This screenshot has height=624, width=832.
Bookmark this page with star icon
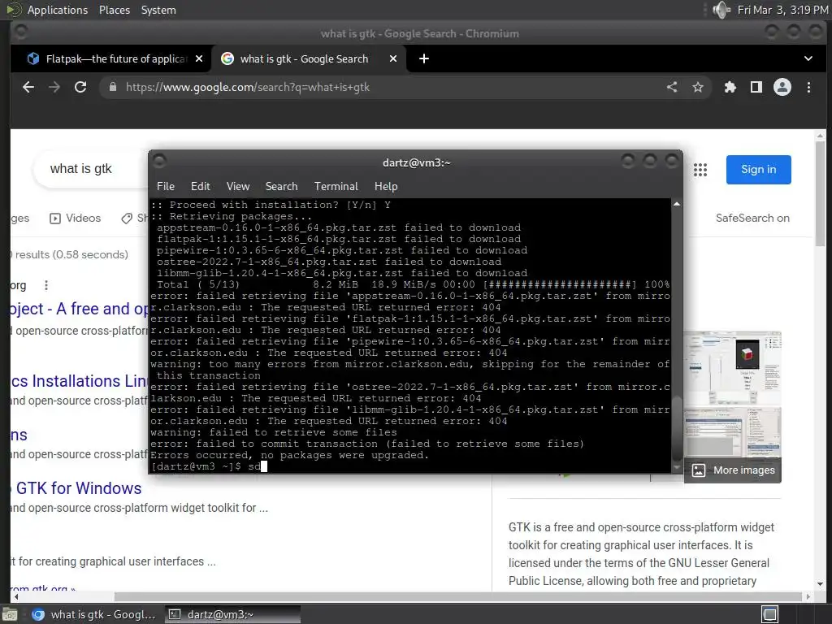698,87
